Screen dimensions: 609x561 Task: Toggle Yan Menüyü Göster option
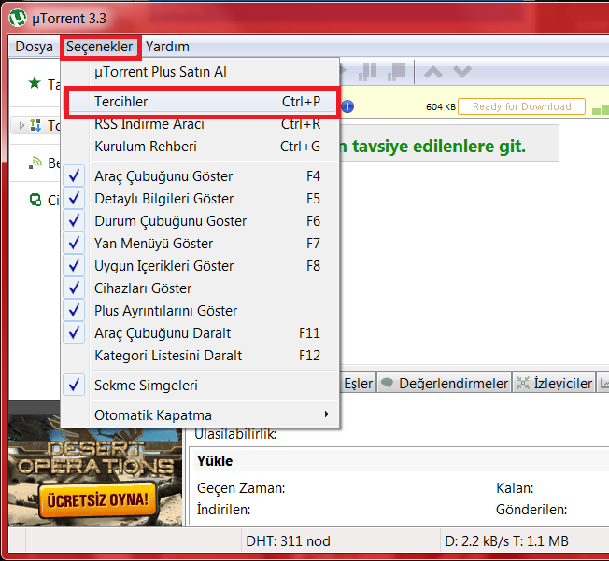pos(201,244)
